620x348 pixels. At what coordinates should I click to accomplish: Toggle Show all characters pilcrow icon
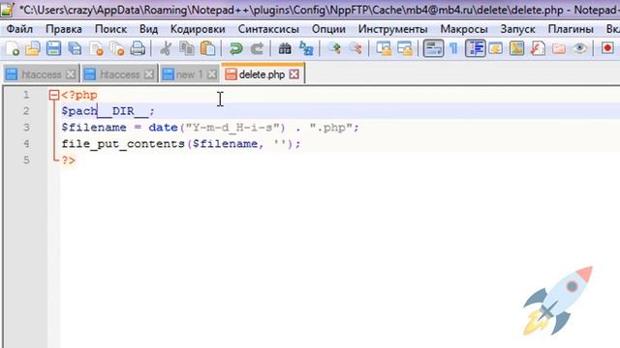point(453,48)
